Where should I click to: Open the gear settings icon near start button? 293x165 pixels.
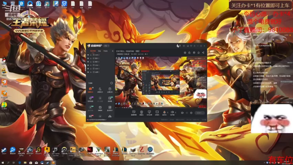coord(191,113)
